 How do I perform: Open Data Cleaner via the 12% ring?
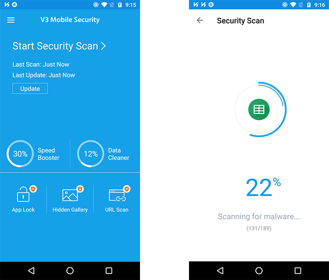[91, 154]
